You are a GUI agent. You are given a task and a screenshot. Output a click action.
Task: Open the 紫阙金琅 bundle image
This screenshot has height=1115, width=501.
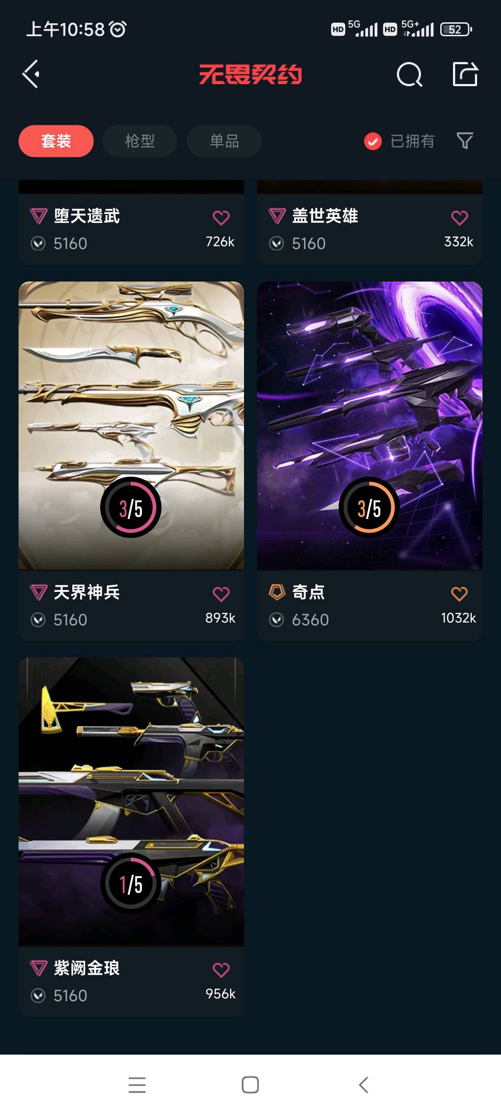[x=131, y=802]
